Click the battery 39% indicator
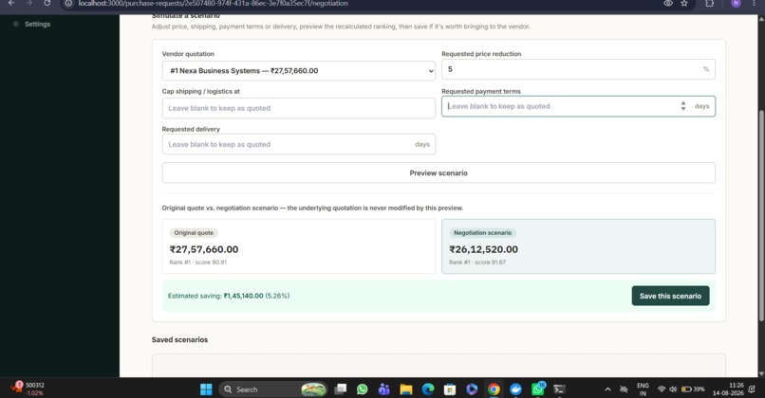The image size is (765, 398). pyautogui.click(x=693, y=389)
